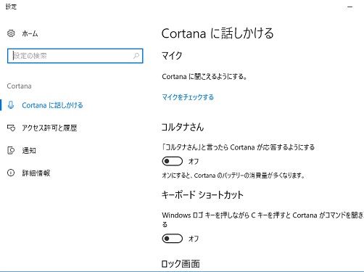Viewport: 364px width, 272px height.
Task: Turn on the keyboard shortcut toggle
Action: (173, 239)
